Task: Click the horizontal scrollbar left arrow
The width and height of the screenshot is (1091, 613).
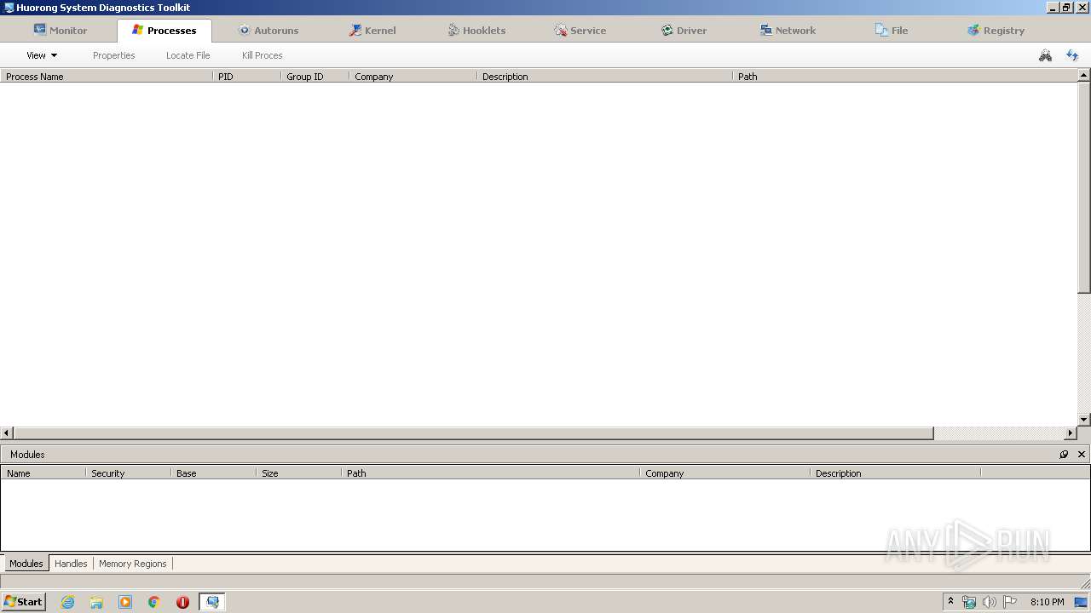Action: point(7,433)
